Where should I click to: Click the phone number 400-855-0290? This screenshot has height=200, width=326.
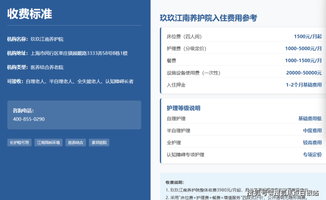tap(29, 119)
